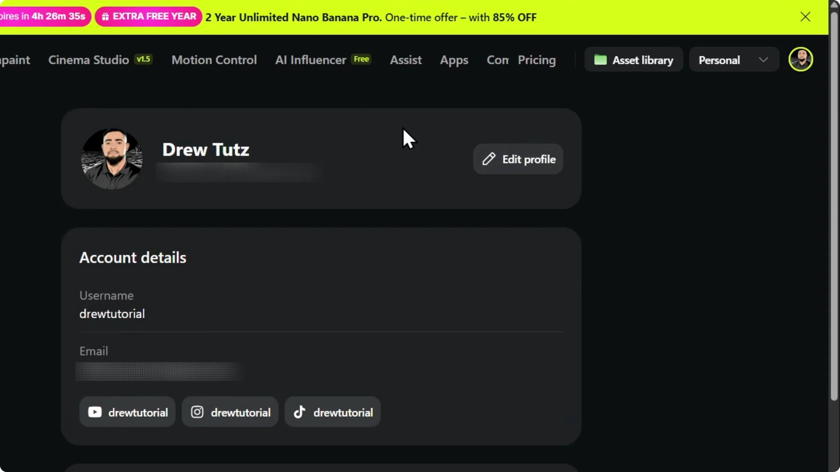840x472 pixels.
Task: Click the gift icon in EXTRA FREE YEAR badge
Action: pos(105,16)
